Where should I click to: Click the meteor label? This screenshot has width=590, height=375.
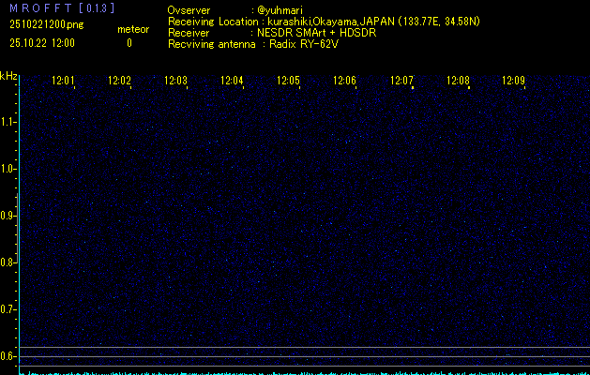point(132,30)
